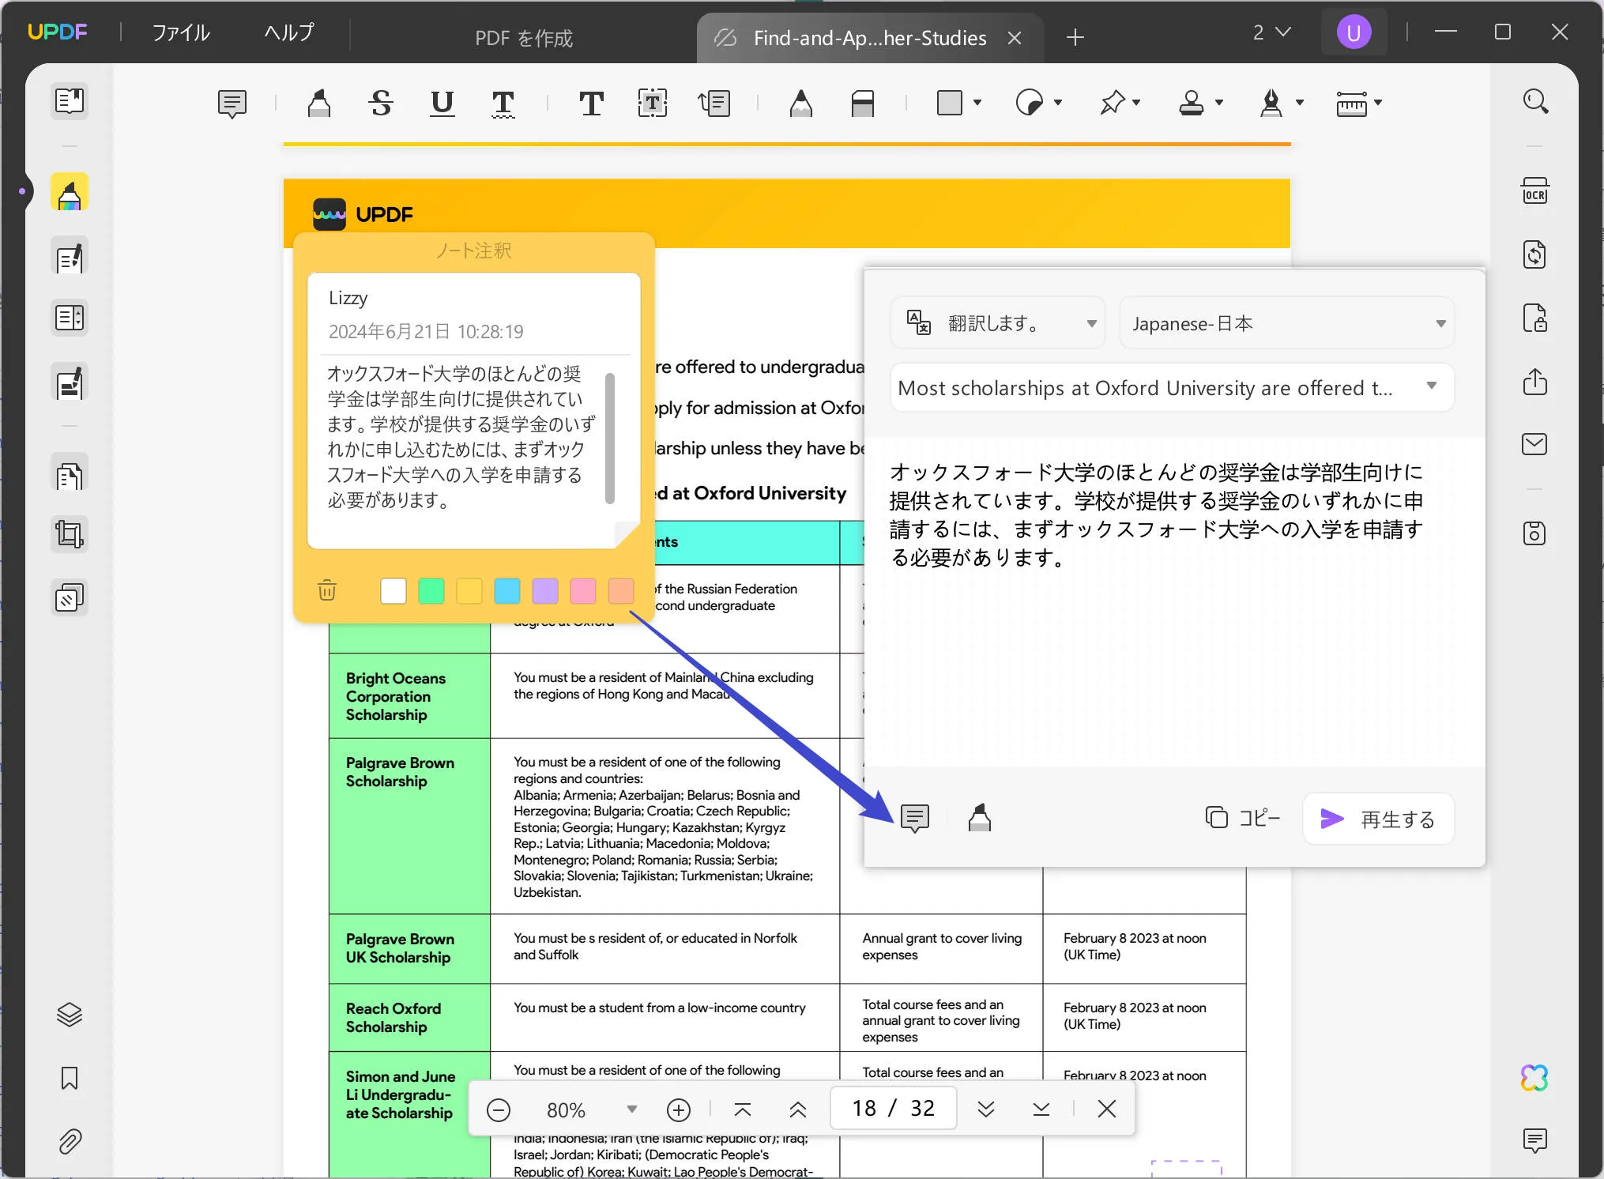Screen dimensions: 1604x1179
Task: Select the text box tool
Action: [653, 104]
